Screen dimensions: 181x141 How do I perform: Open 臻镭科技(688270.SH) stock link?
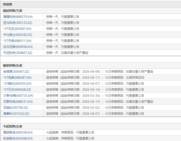coord(18,17)
